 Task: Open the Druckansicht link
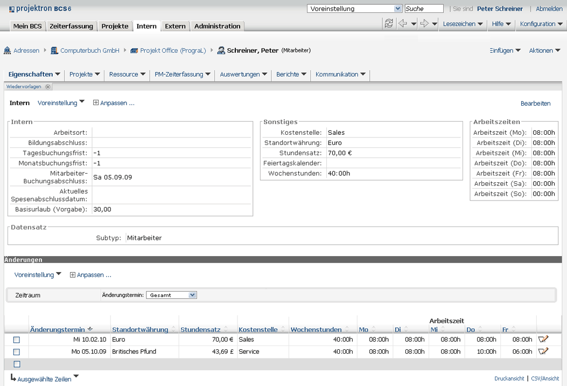(509, 378)
